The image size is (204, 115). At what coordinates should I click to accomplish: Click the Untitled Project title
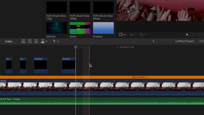coord(185,41)
